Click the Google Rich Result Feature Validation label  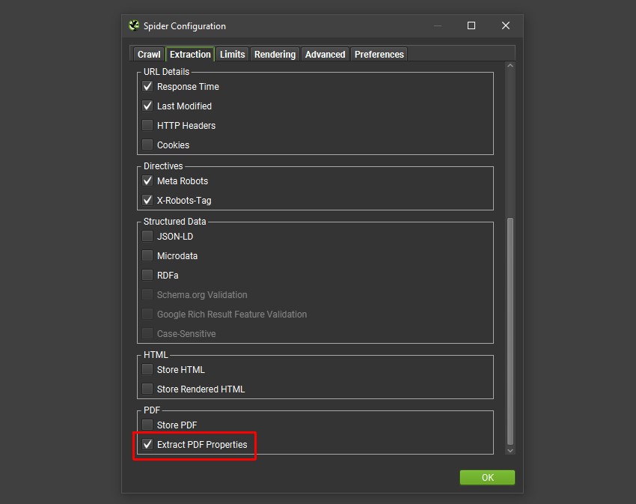232,315
